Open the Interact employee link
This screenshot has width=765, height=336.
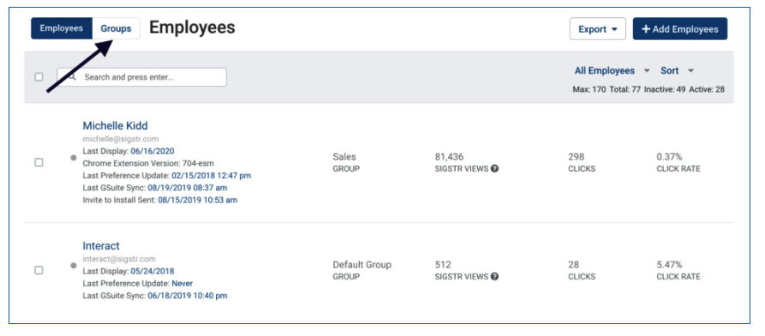pos(101,246)
